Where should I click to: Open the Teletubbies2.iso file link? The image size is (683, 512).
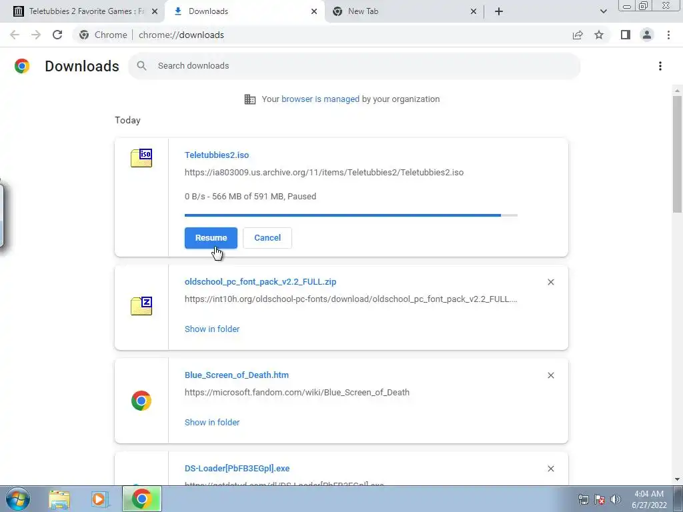pyautogui.click(x=217, y=155)
